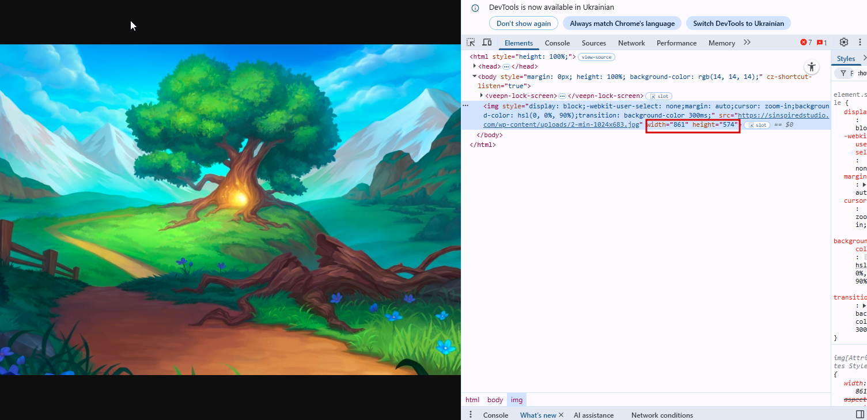Click the slot badge beside veepn-lock-screen
Viewport: 867px width, 420px height.
659,96
